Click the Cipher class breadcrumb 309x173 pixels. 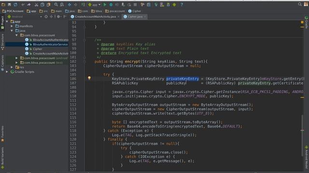(135, 11)
